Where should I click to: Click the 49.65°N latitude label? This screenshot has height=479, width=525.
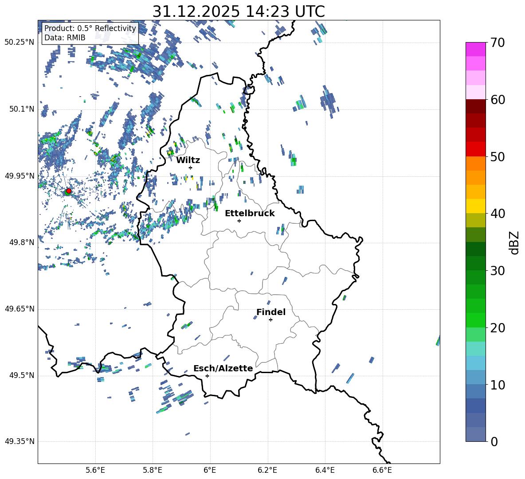coord(20,309)
